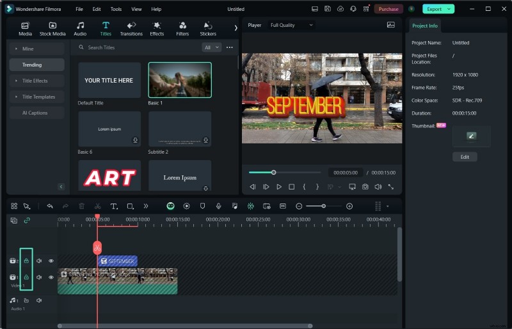The width and height of the screenshot is (512, 329).
Task: Open the Tools menu
Action: [116, 9]
